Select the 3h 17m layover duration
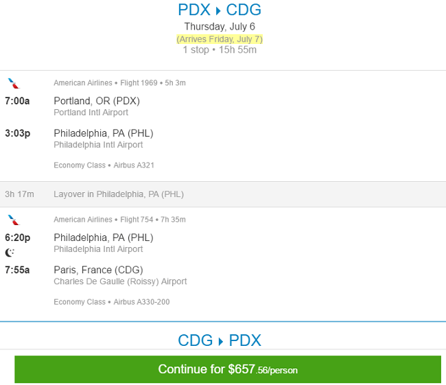Screen dimensions: 446x385 [19, 194]
